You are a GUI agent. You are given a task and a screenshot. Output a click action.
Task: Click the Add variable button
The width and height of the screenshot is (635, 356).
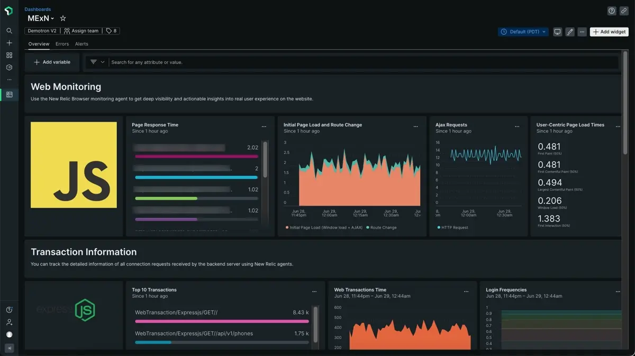pyautogui.click(x=52, y=62)
